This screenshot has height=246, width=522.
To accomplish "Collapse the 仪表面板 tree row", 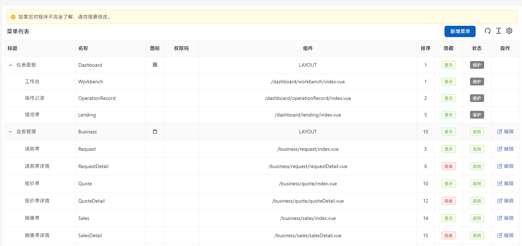I will [x=11, y=65].
